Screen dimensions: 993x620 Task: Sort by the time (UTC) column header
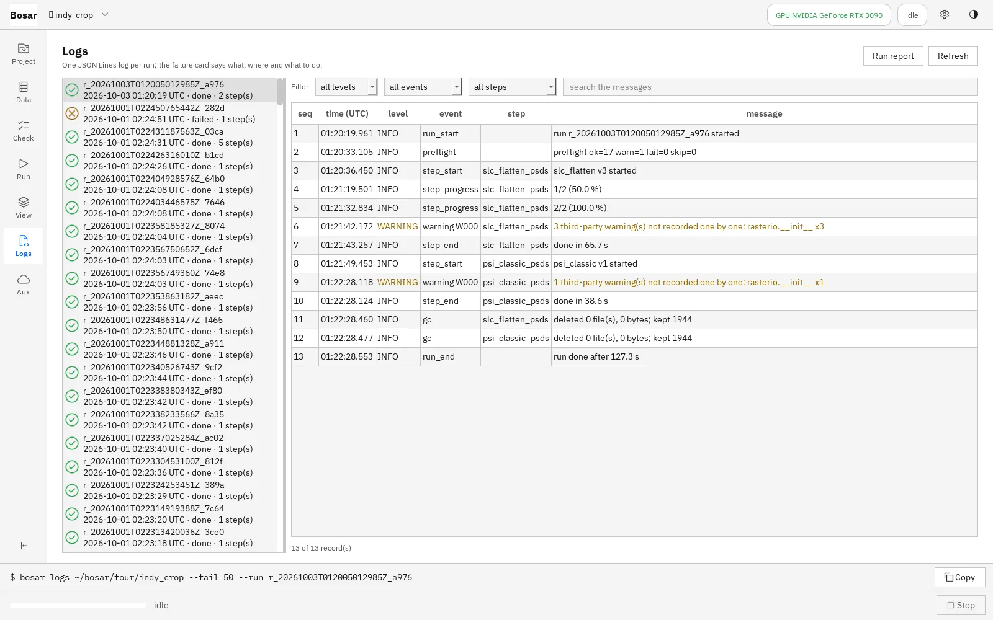pyautogui.click(x=347, y=113)
